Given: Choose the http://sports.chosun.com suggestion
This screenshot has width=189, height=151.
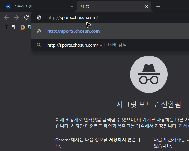Looking at the screenshot, I should pos(110,31).
